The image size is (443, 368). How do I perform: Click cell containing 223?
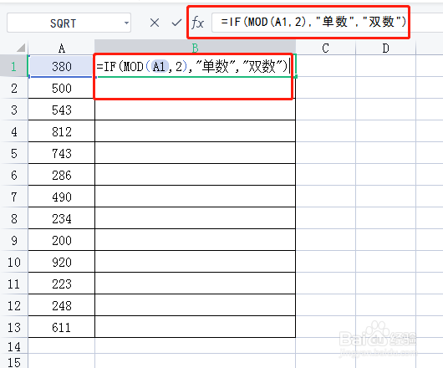[x=61, y=284]
